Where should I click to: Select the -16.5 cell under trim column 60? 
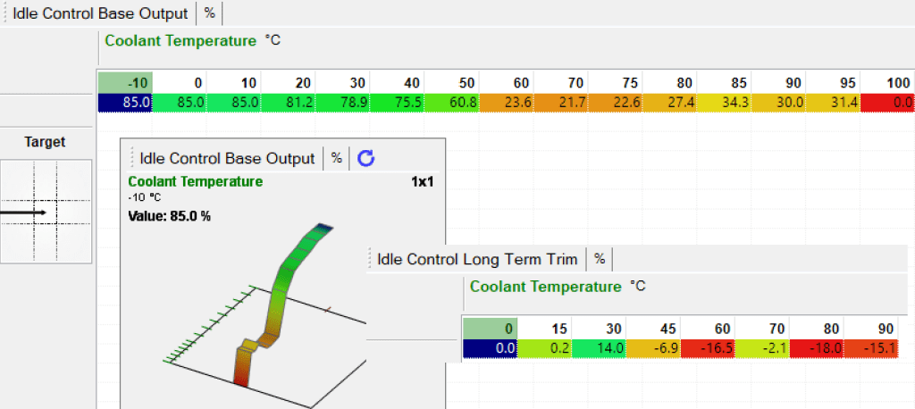[709, 348]
